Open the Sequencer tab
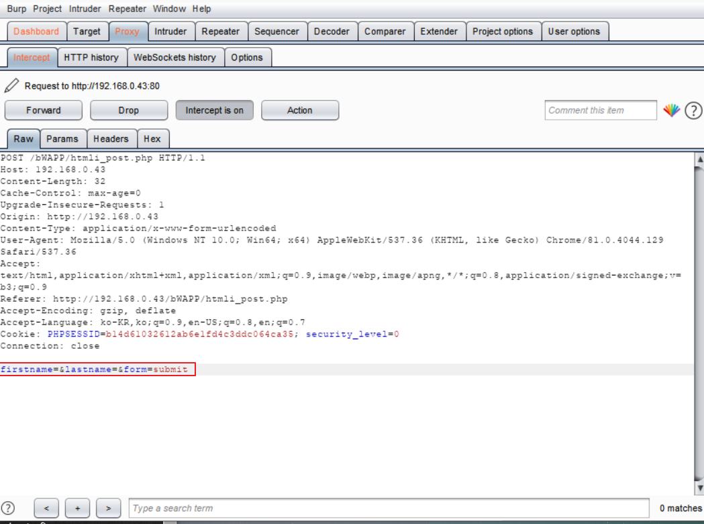This screenshot has width=704, height=524. 276,32
